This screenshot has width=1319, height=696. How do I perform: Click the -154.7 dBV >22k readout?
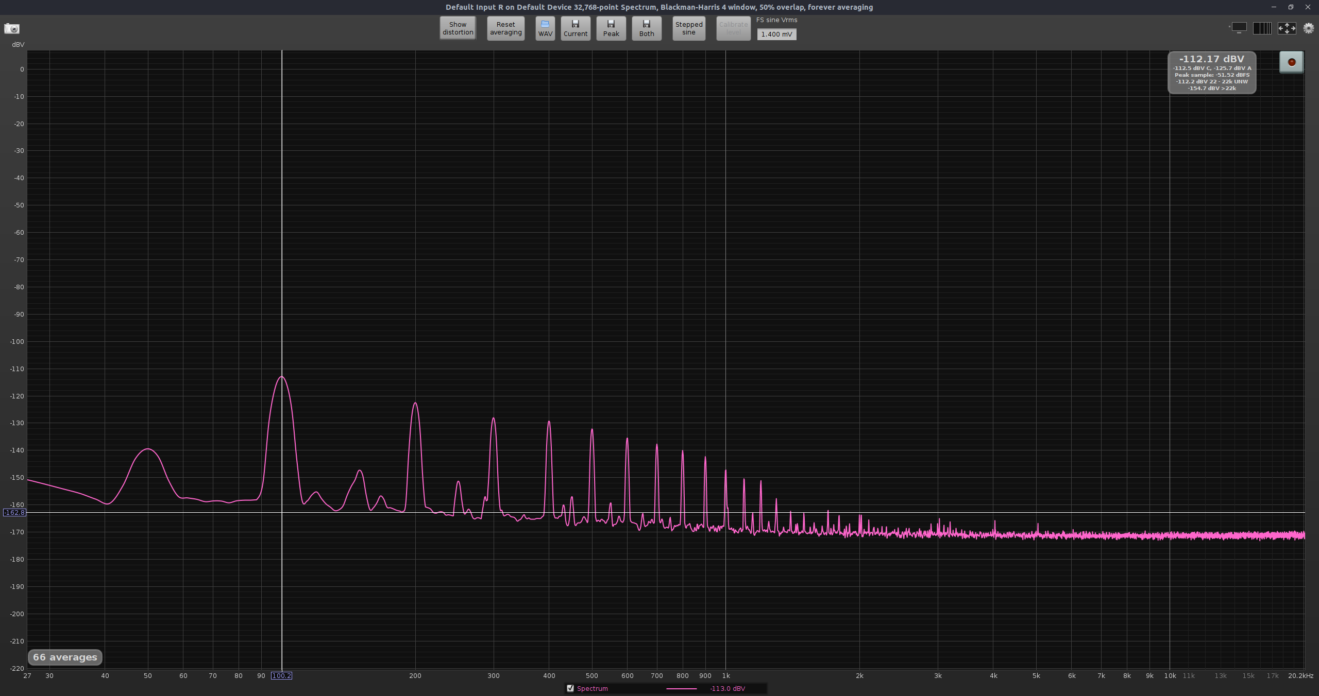(1212, 88)
